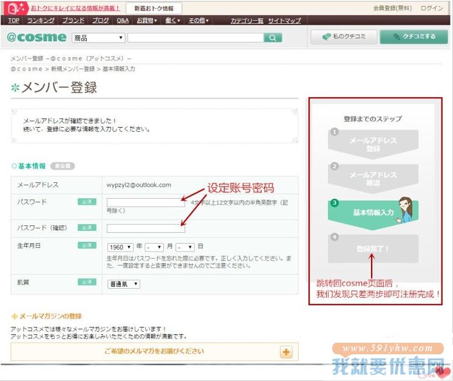This screenshot has height=381, width=453.
Task: Click the 登録までのステップ sidebar title
Action: (373, 119)
